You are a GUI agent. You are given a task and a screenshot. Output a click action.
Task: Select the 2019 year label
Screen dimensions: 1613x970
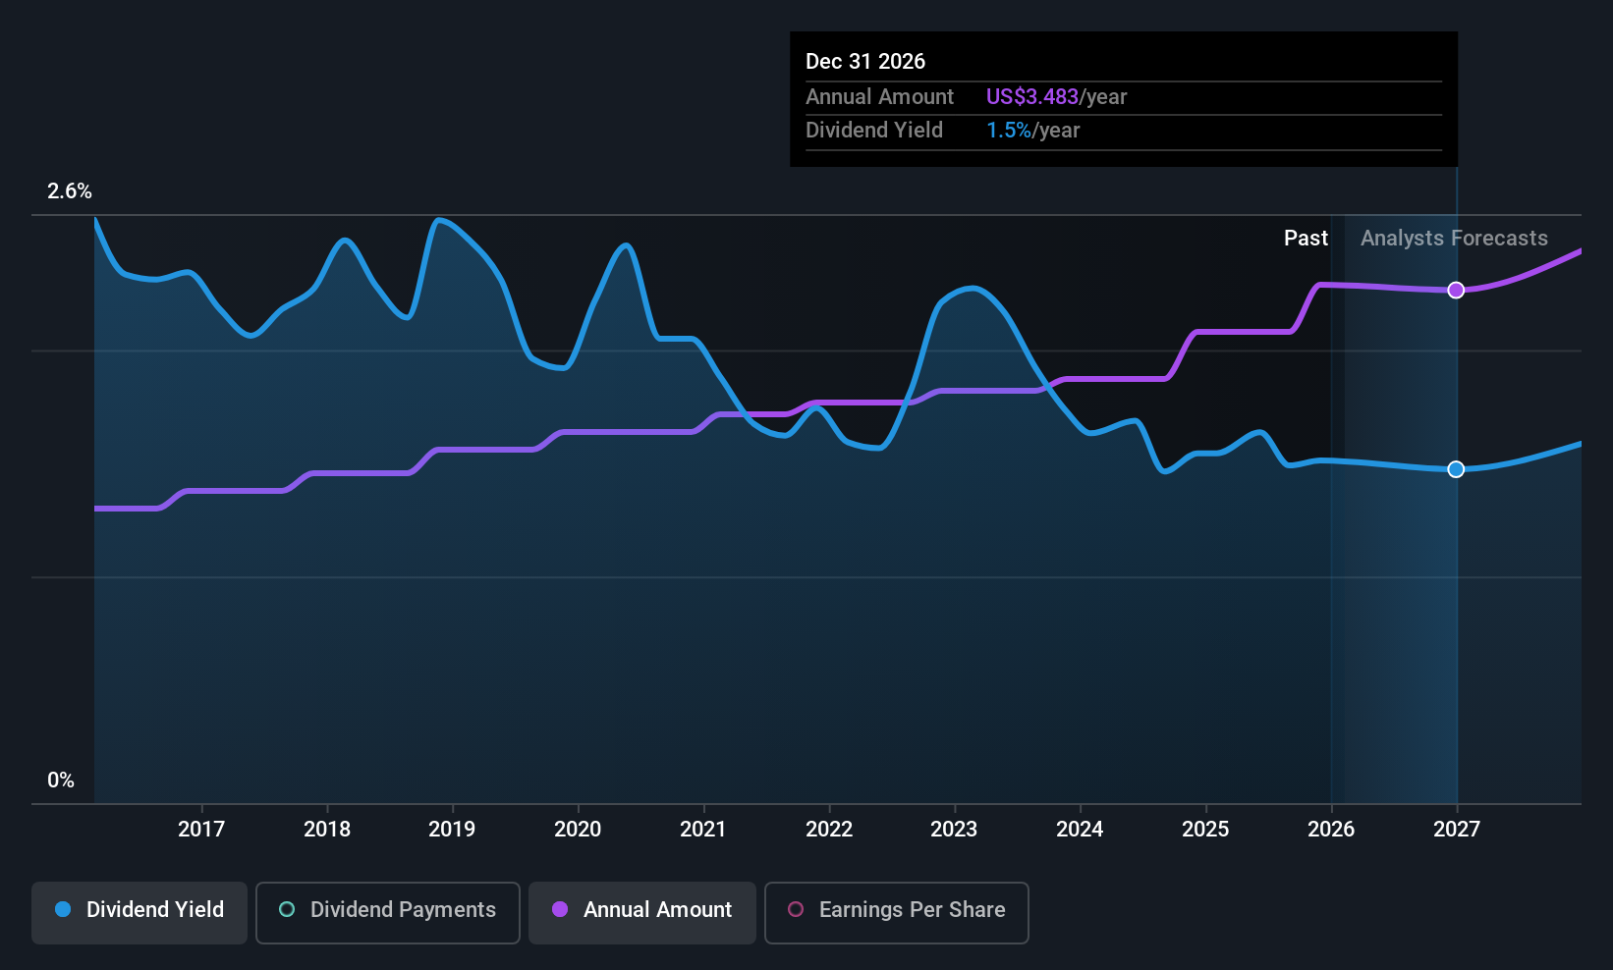click(452, 830)
